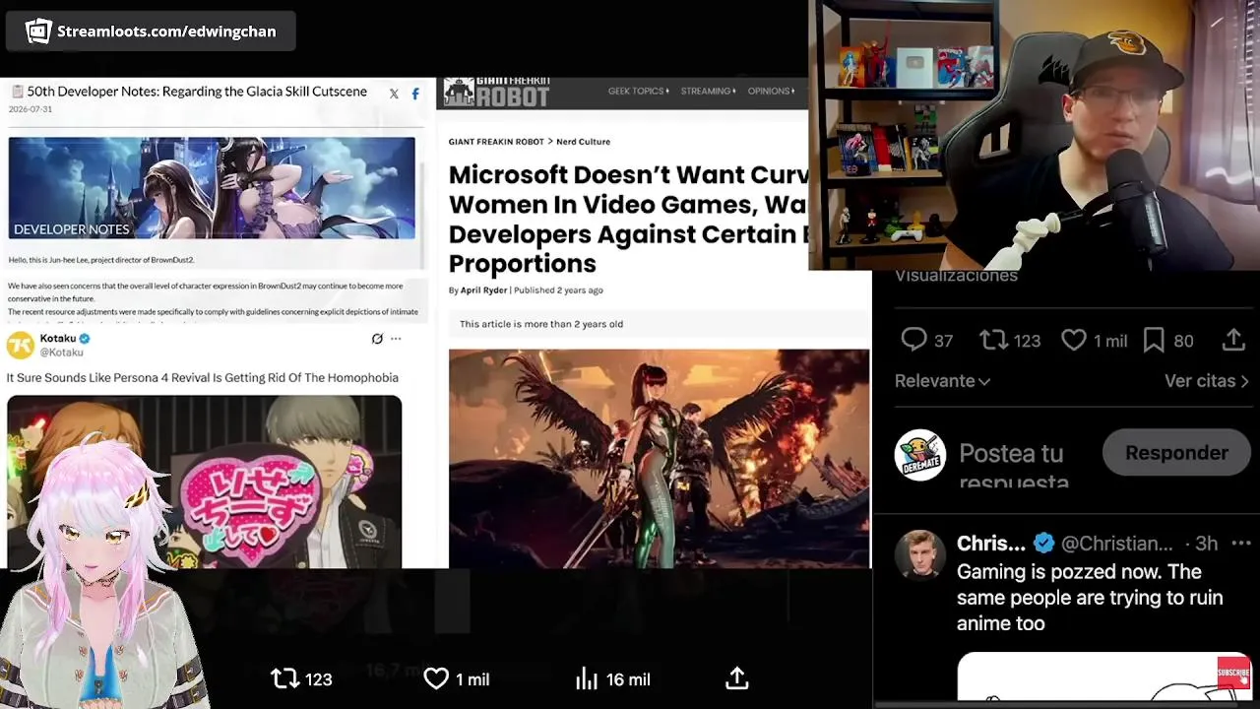Click the 'It Sure Sounds Like Persona 4' tweet text
This screenshot has height=709, width=1260.
coord(203,378)
